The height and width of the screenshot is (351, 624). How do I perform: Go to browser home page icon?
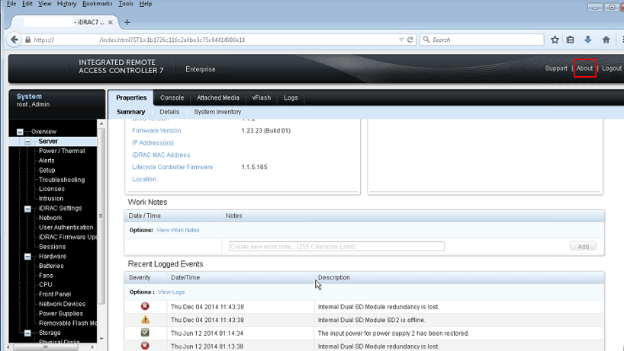606,40
